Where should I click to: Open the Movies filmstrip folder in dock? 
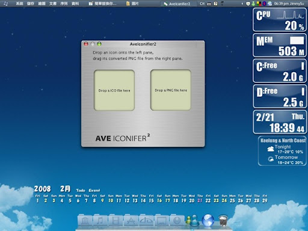click(115, 221)
